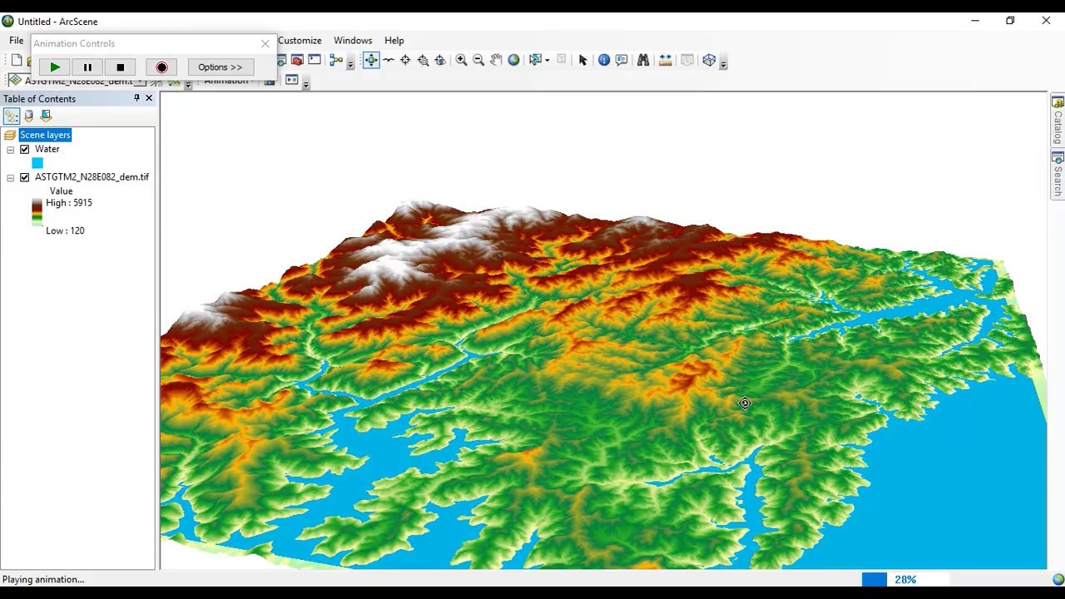Open the Animation dropdown menu
This screenshot has height=599, width=1065.
tap(227, 81)
